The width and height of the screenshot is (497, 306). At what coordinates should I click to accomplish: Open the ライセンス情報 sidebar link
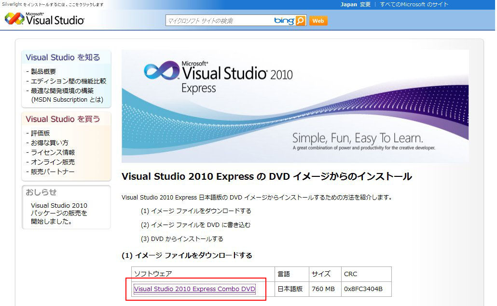point(53,152)
